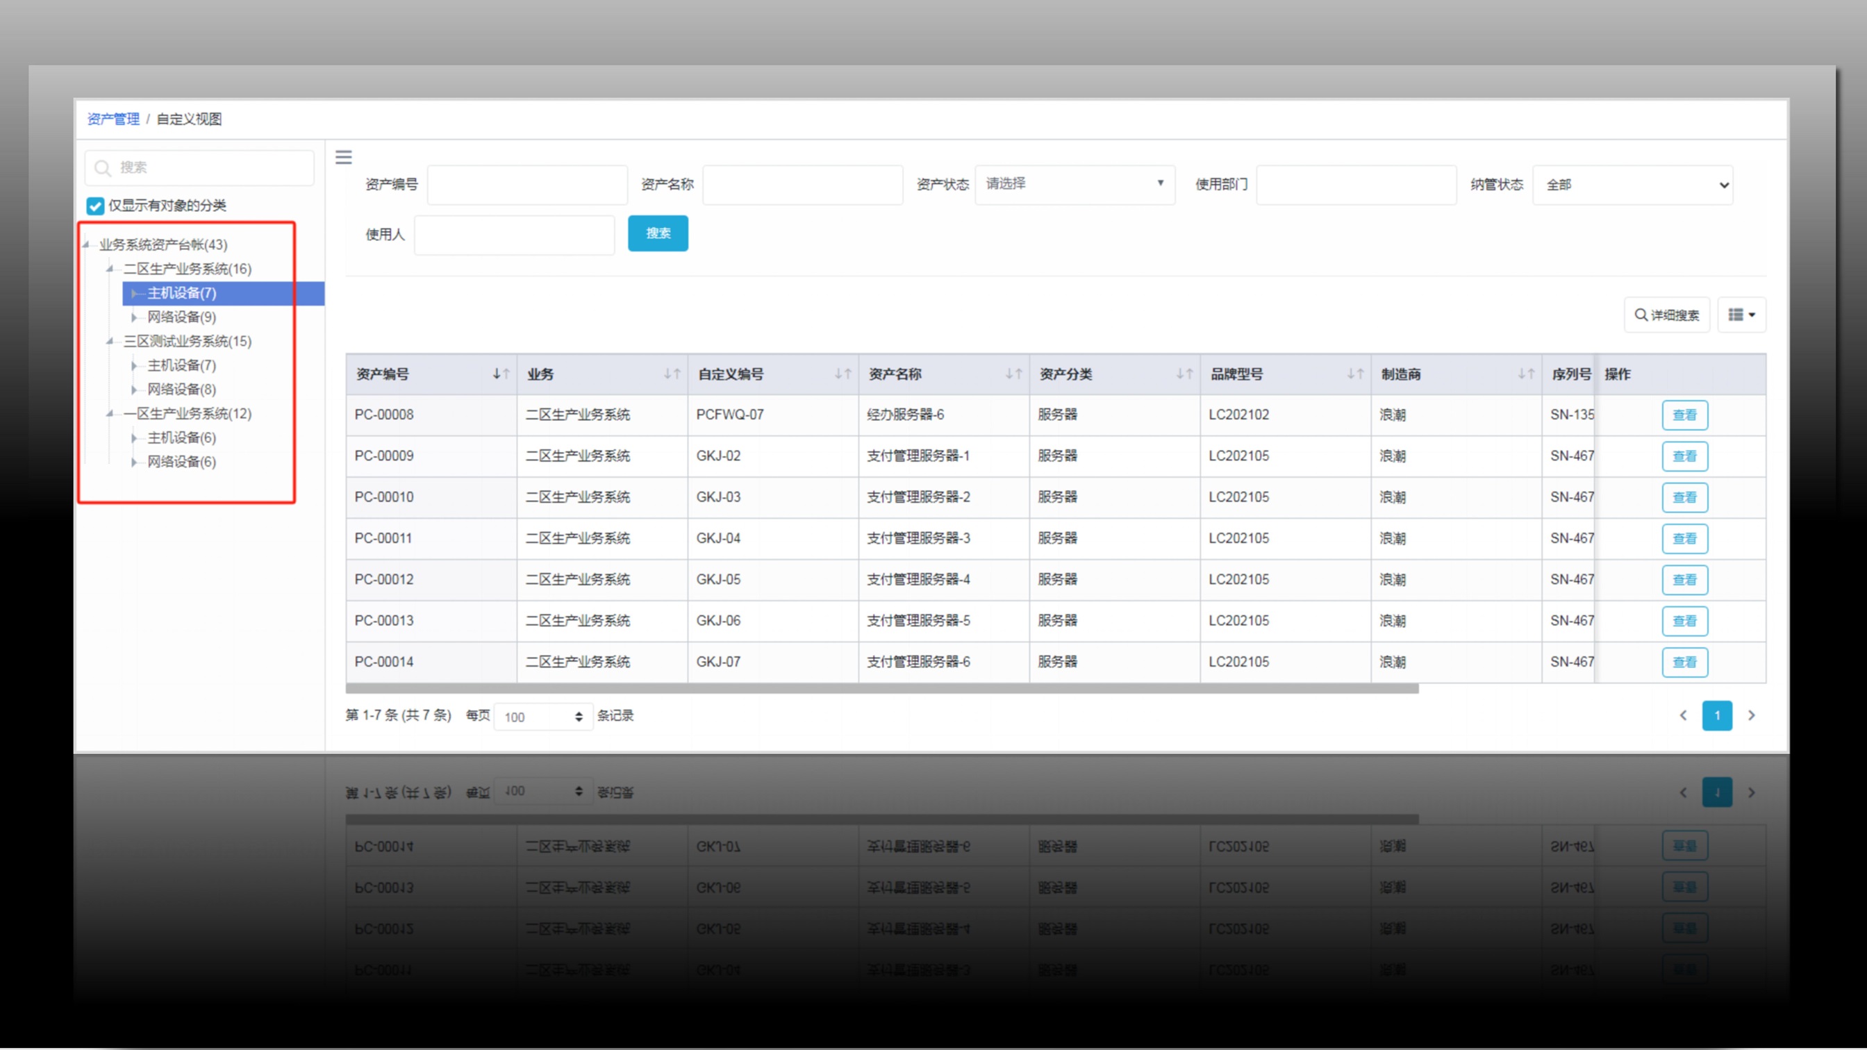Click the search magnifier icon in sidebar
This screenshot has height=1050, width=1867.
click(103, 168)
